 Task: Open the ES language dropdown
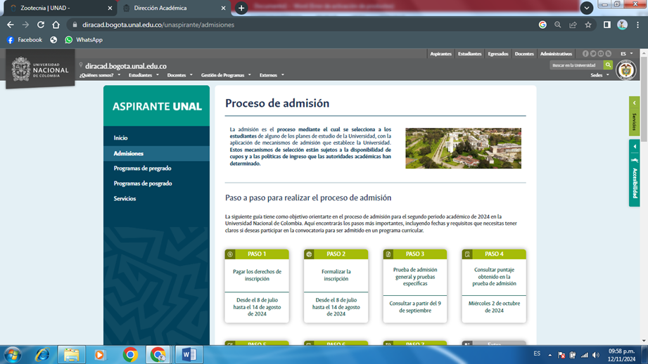[x=626, y=53]
